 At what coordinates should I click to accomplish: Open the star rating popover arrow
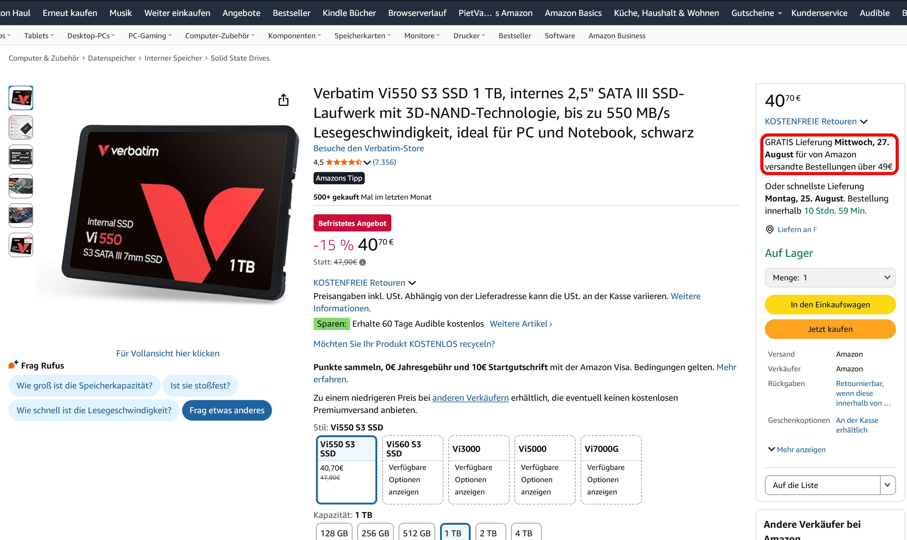367,162
